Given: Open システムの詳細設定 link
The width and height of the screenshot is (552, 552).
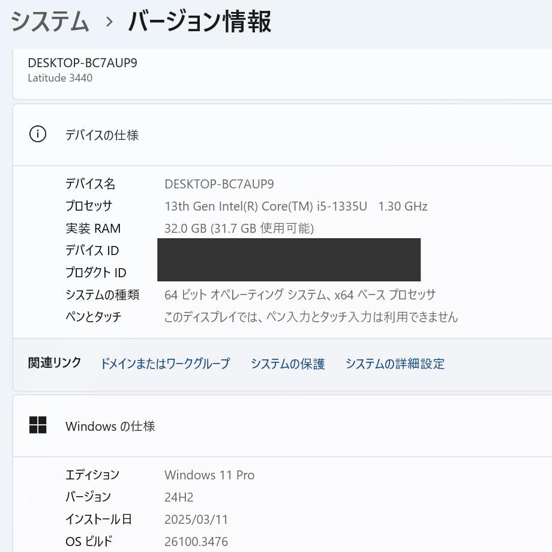Looking at the screenshot, I should pos(395,364).
